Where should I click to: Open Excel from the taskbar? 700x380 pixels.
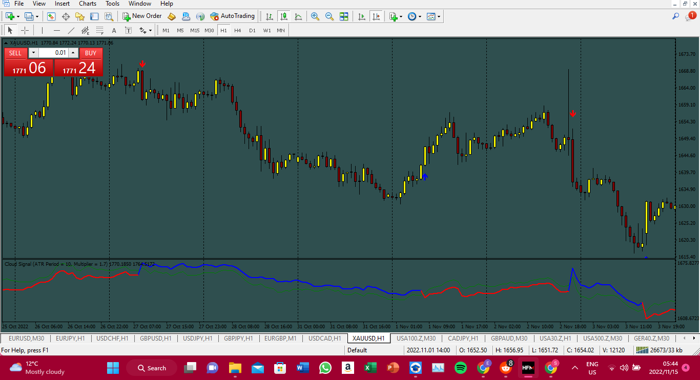click(370, 368)
